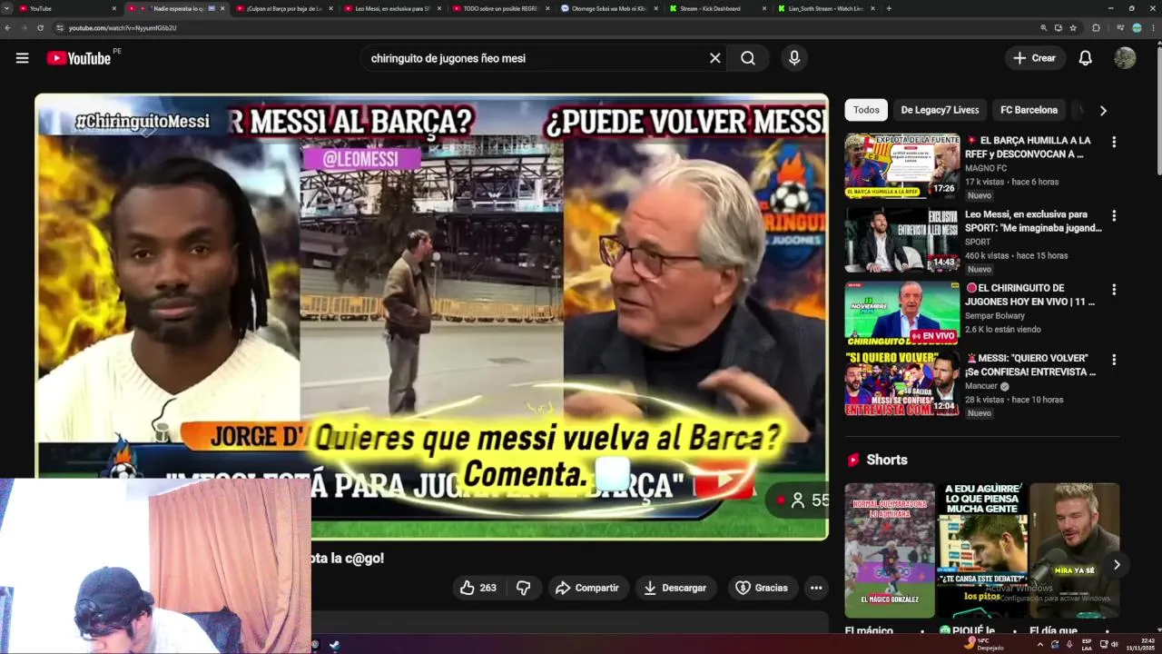1162x654 pixels.
Task: Go back in browser history
Action: point(8,28)
